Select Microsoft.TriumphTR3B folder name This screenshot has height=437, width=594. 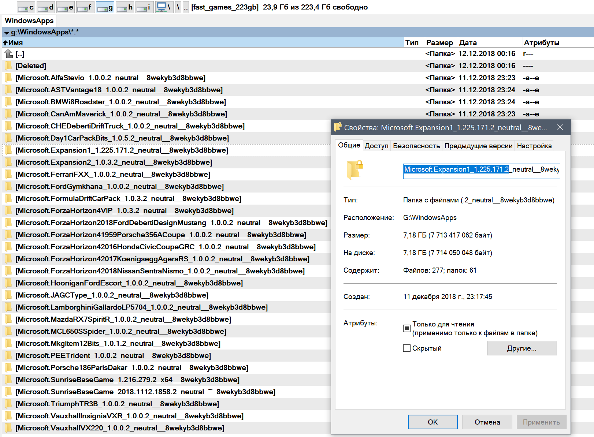click(x=117, y=404)
